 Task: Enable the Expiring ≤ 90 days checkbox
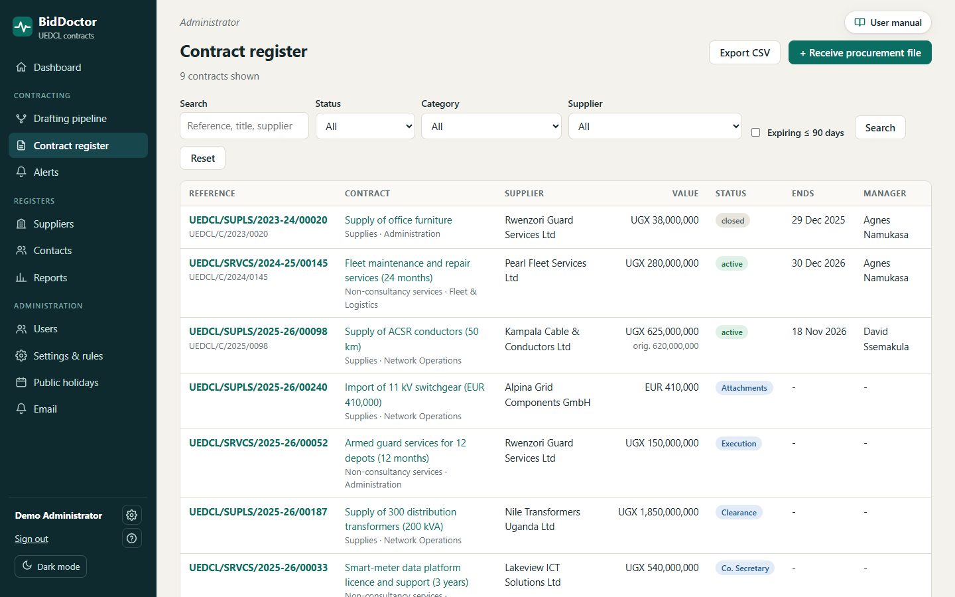pyautogui.click(x=755, y=132)
